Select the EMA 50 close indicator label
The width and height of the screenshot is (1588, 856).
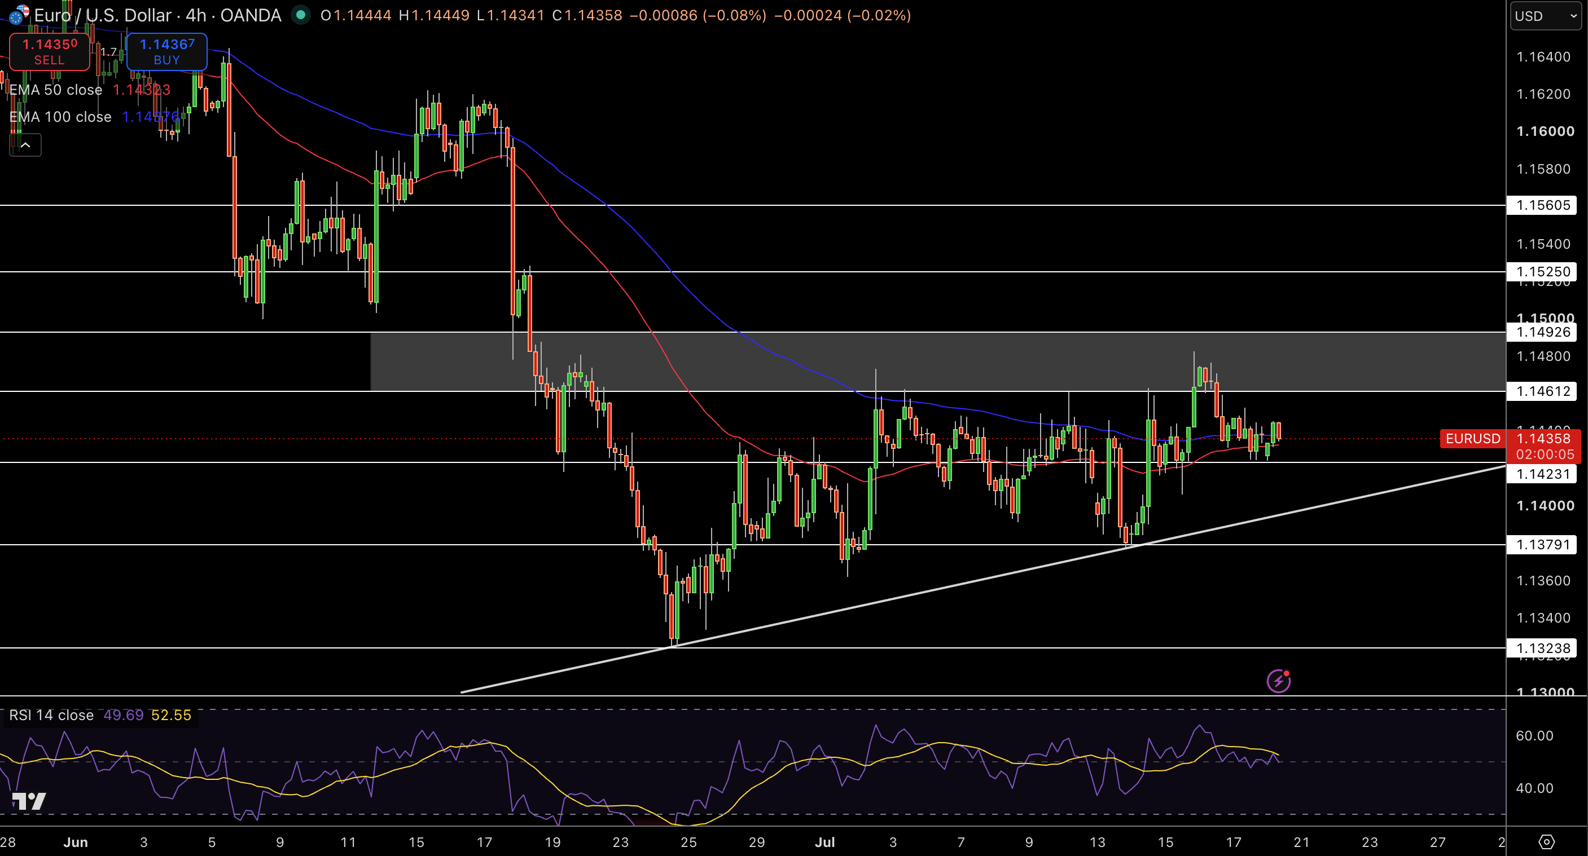coord(55,90)
